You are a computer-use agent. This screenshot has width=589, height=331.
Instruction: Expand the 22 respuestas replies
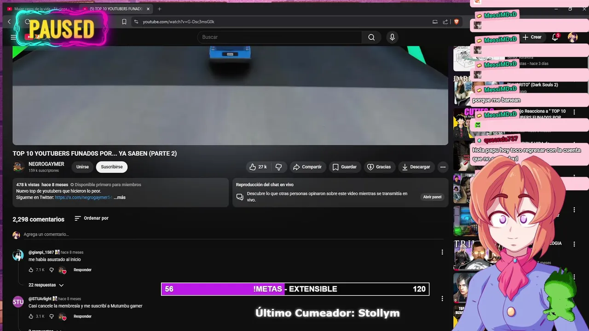(46, 285)
